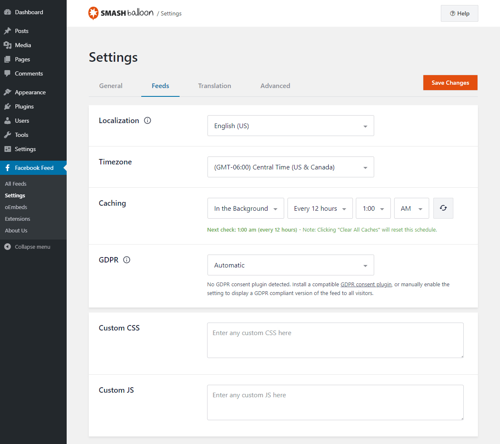This screenshot has height=444, width=500.
Task: Switch to the General tab
Action: coord(111,86)
